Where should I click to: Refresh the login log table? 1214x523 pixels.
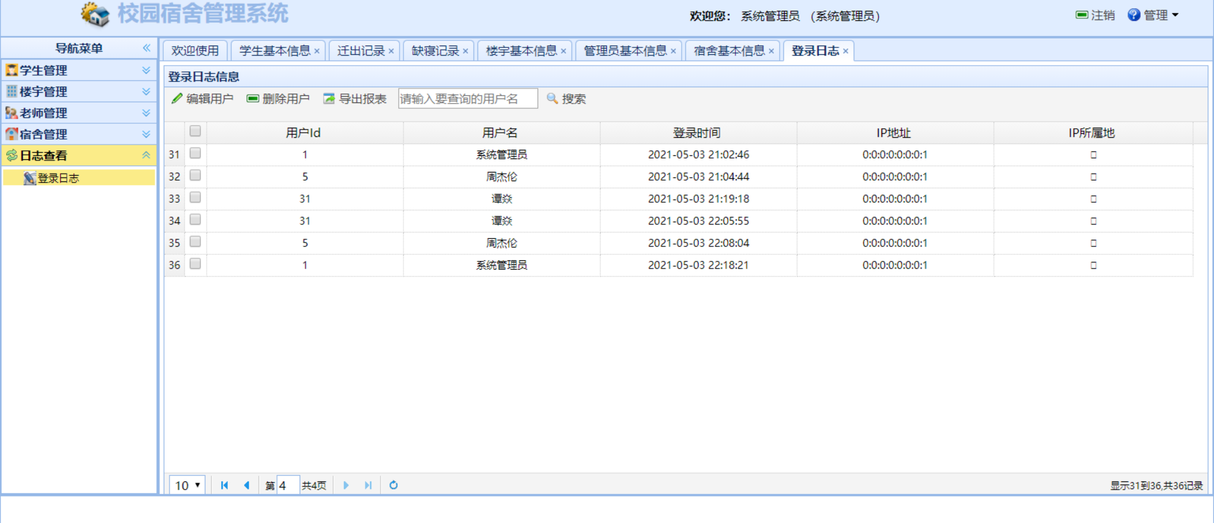[x=393, y=485]
